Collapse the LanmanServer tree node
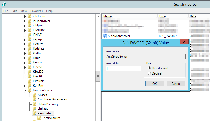Viewport: 210px width, 121px height. (25, 90)
